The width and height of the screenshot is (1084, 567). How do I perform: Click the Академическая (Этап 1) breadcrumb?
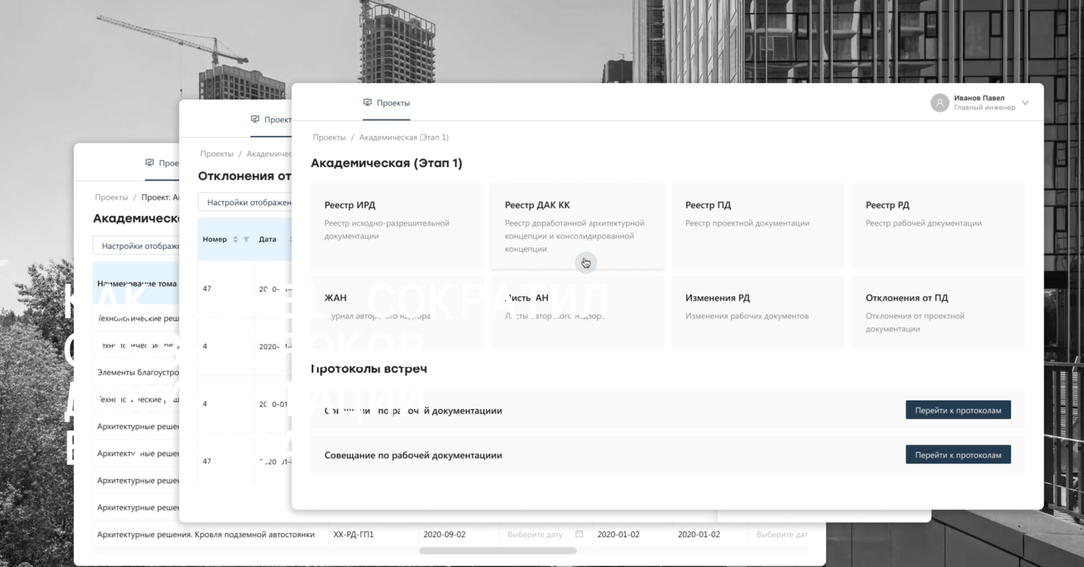click(404, 137)
